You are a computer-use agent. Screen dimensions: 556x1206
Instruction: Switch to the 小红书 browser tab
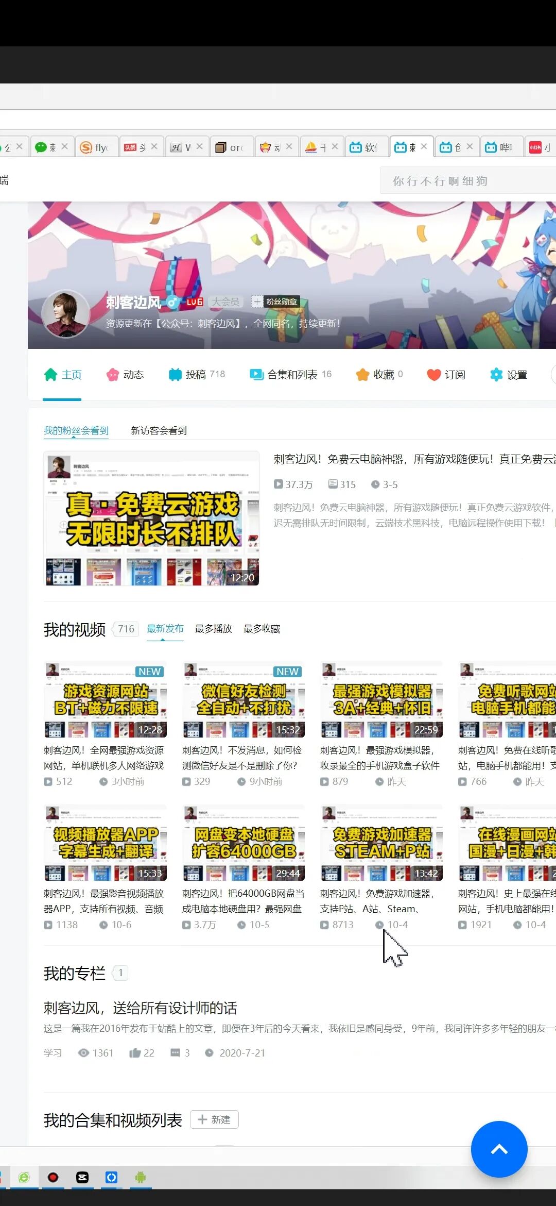pos(540,147)
